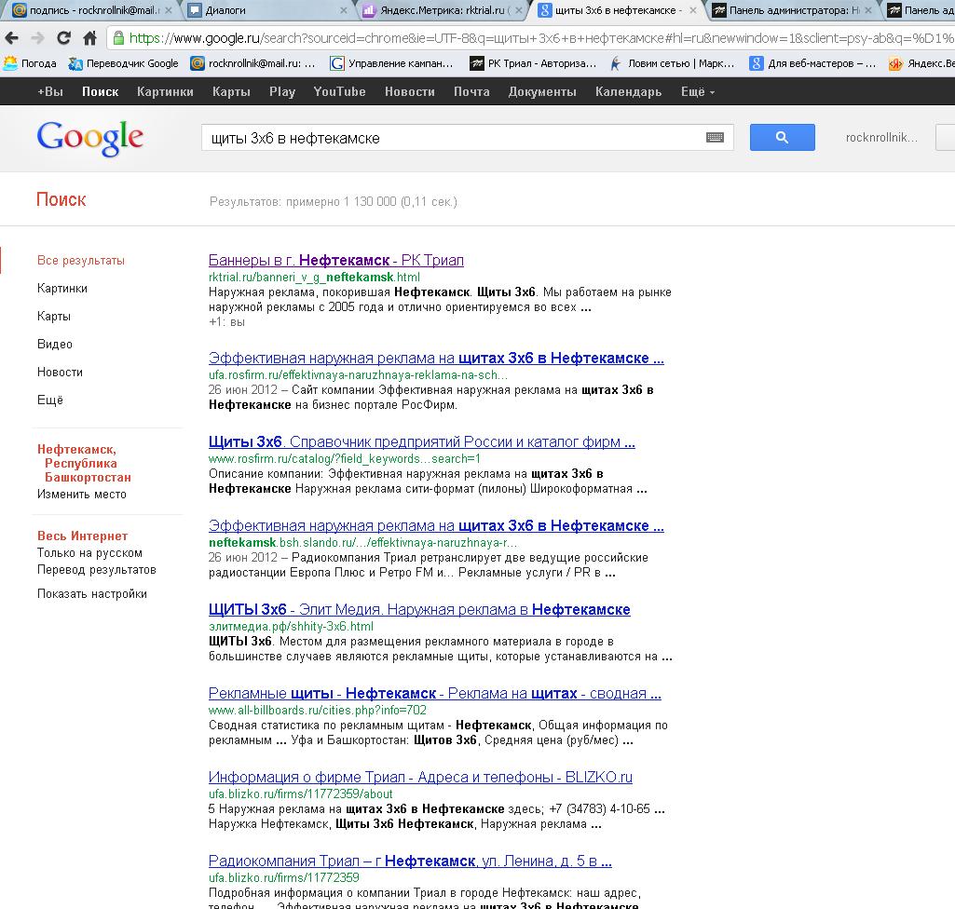Open result ЩИТЫ 3х6 - Элит Медиа

[x=419, y=609]
